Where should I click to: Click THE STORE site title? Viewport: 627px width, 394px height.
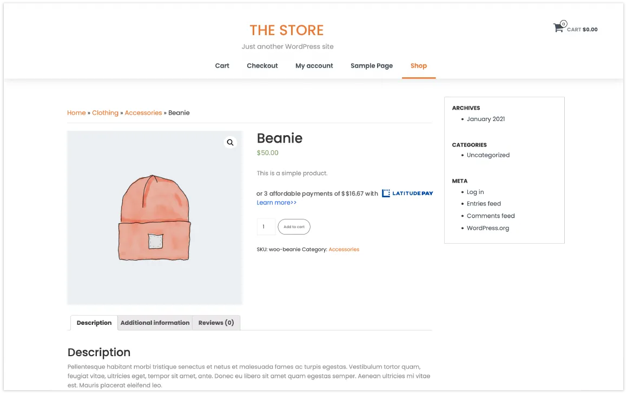click(x=287, y=30)
